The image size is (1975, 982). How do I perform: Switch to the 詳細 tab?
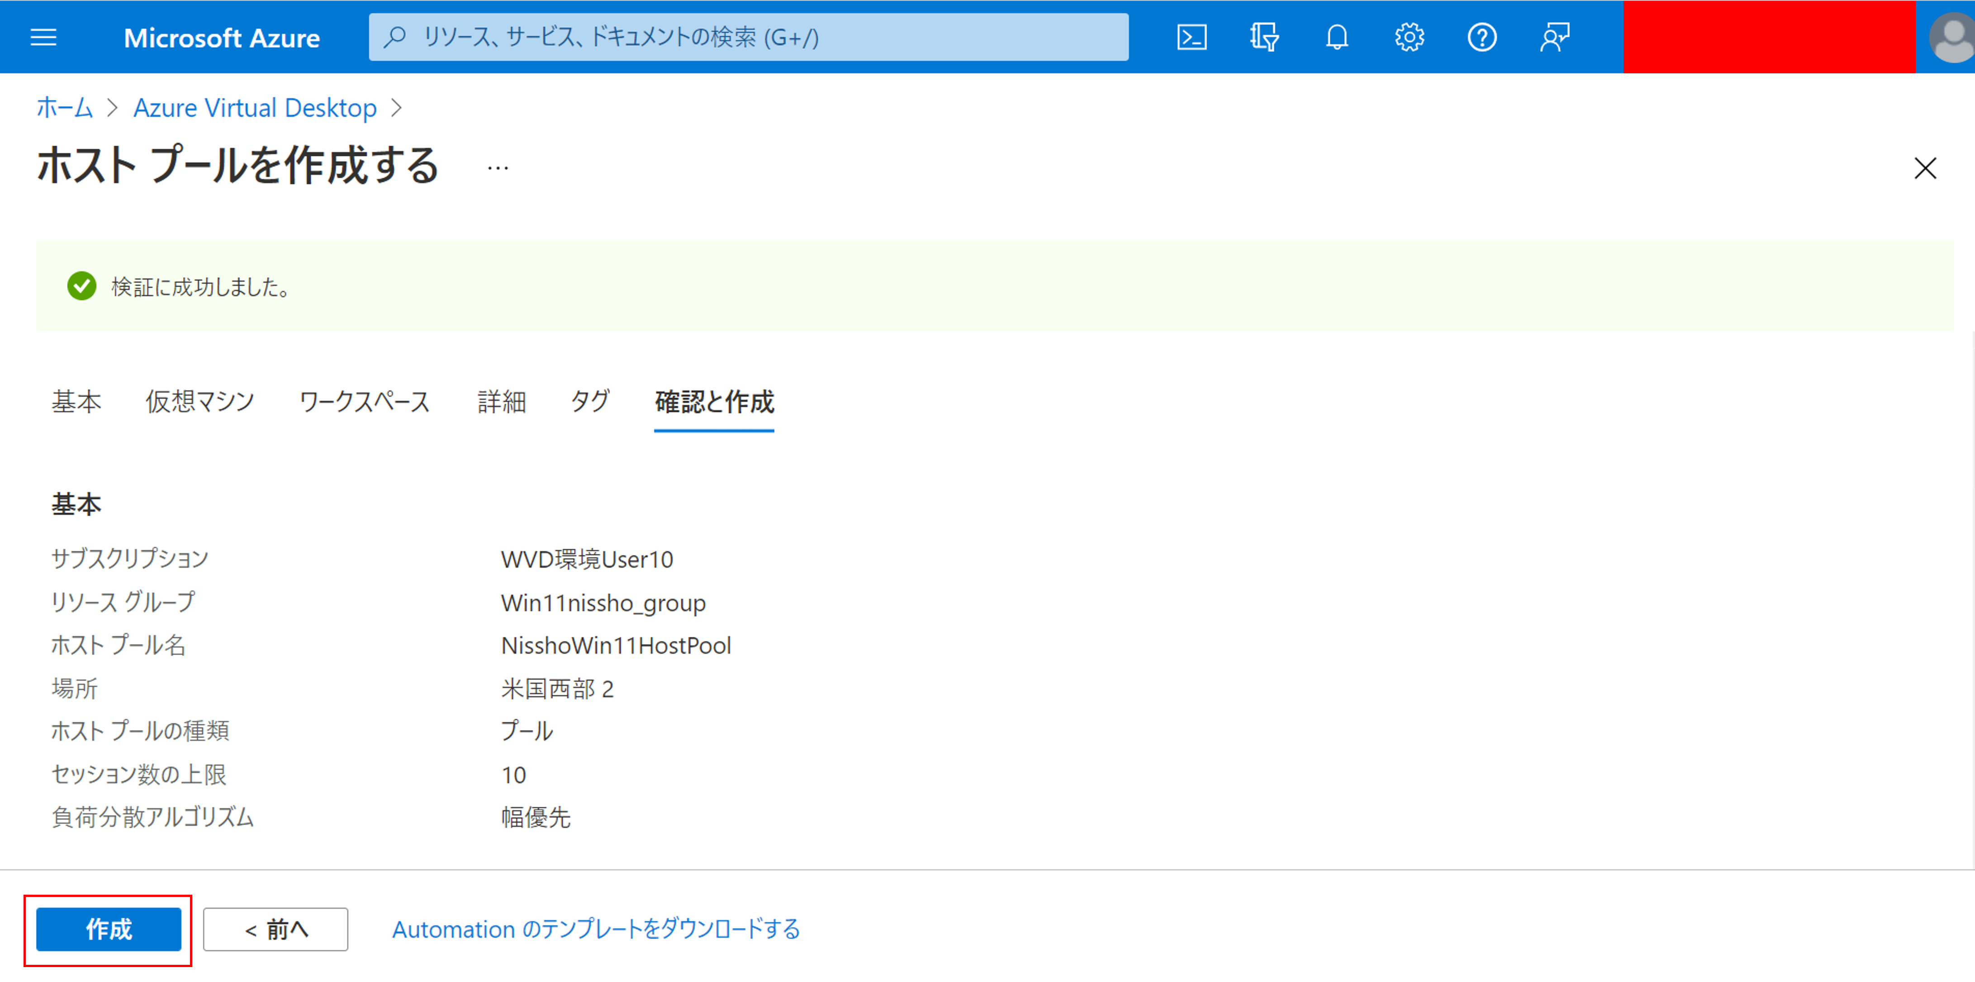(501, 401)
